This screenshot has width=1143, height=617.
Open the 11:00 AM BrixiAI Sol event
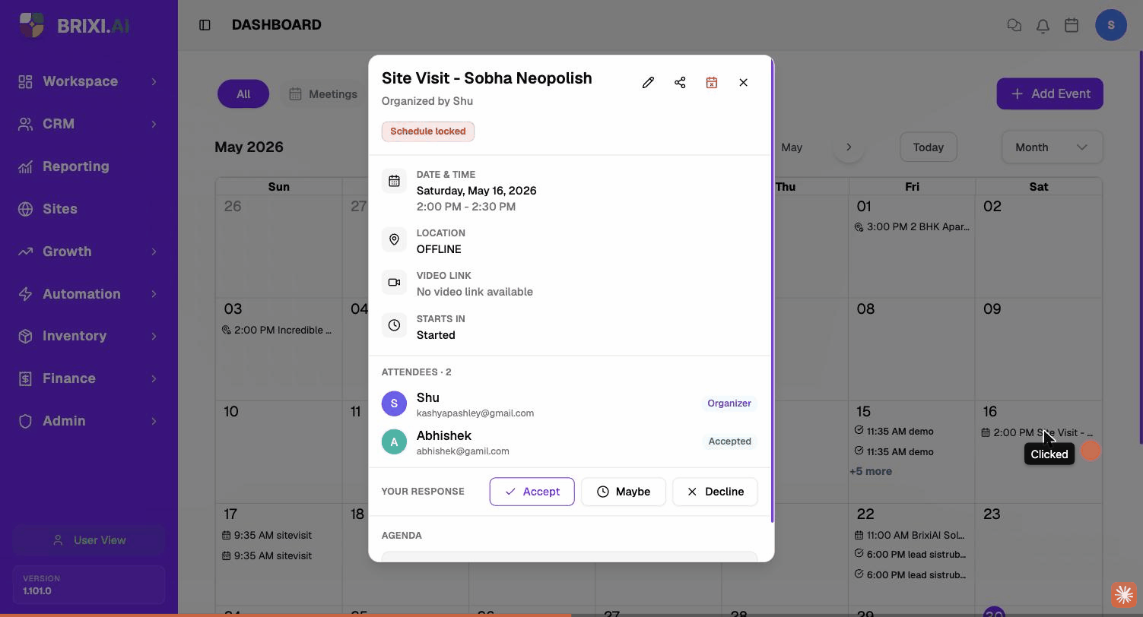click(910, 535)
